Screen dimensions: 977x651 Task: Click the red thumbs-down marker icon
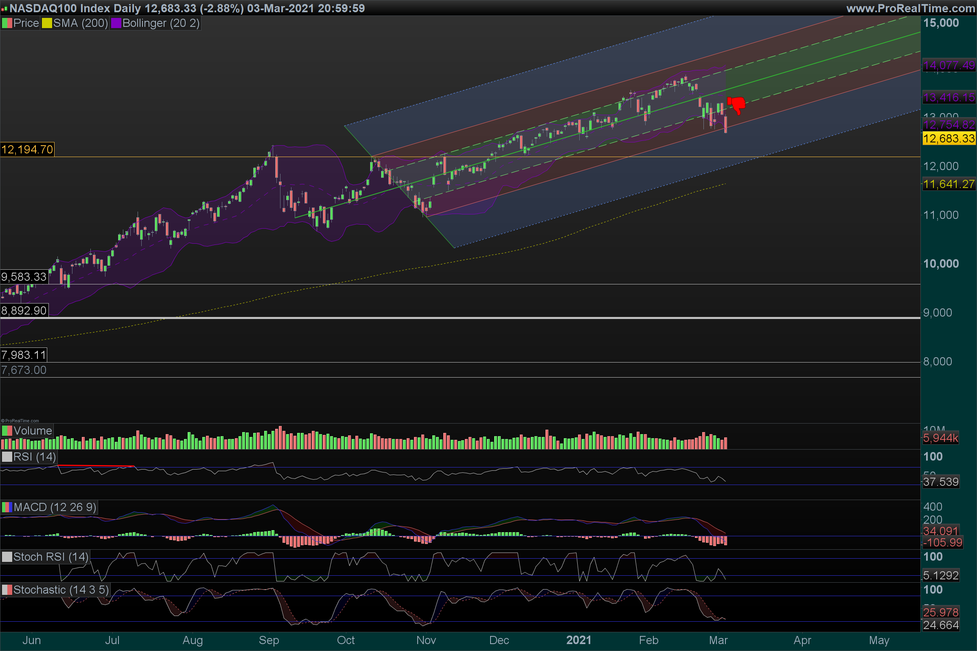click(737, 105)
